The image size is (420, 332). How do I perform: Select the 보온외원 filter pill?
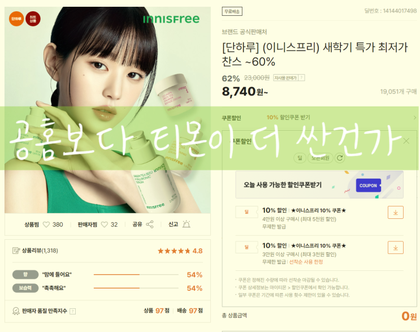tap(321, 158)
